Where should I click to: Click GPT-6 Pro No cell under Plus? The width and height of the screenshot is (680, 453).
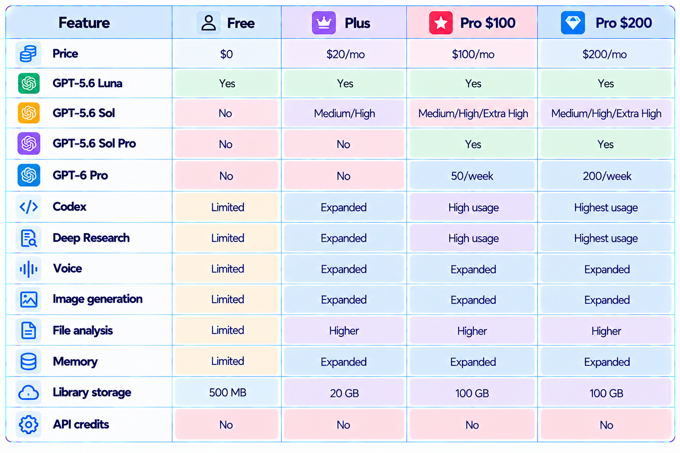pos(344,176)
